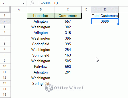This screenshot has height=98, width=128.
Task: Select column B header
Action: (x=41, y=9)
